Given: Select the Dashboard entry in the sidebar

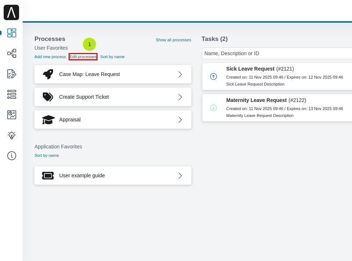Looking at the screenshot, I should pos(11,33).
